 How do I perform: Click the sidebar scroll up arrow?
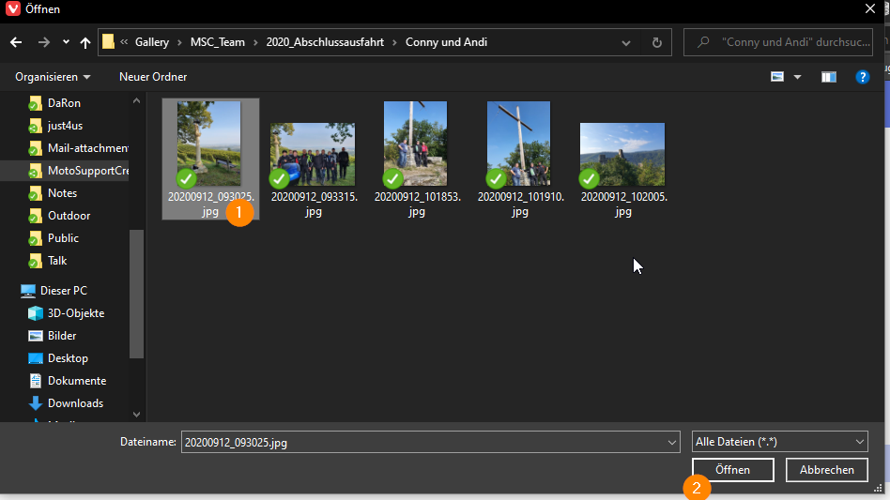[x=136, y=101]
